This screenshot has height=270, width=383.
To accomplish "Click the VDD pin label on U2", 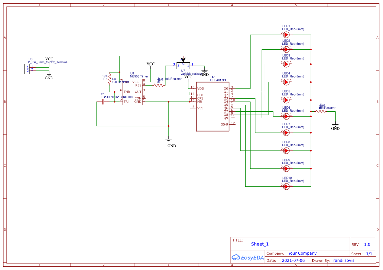I will tap(201, 88).
